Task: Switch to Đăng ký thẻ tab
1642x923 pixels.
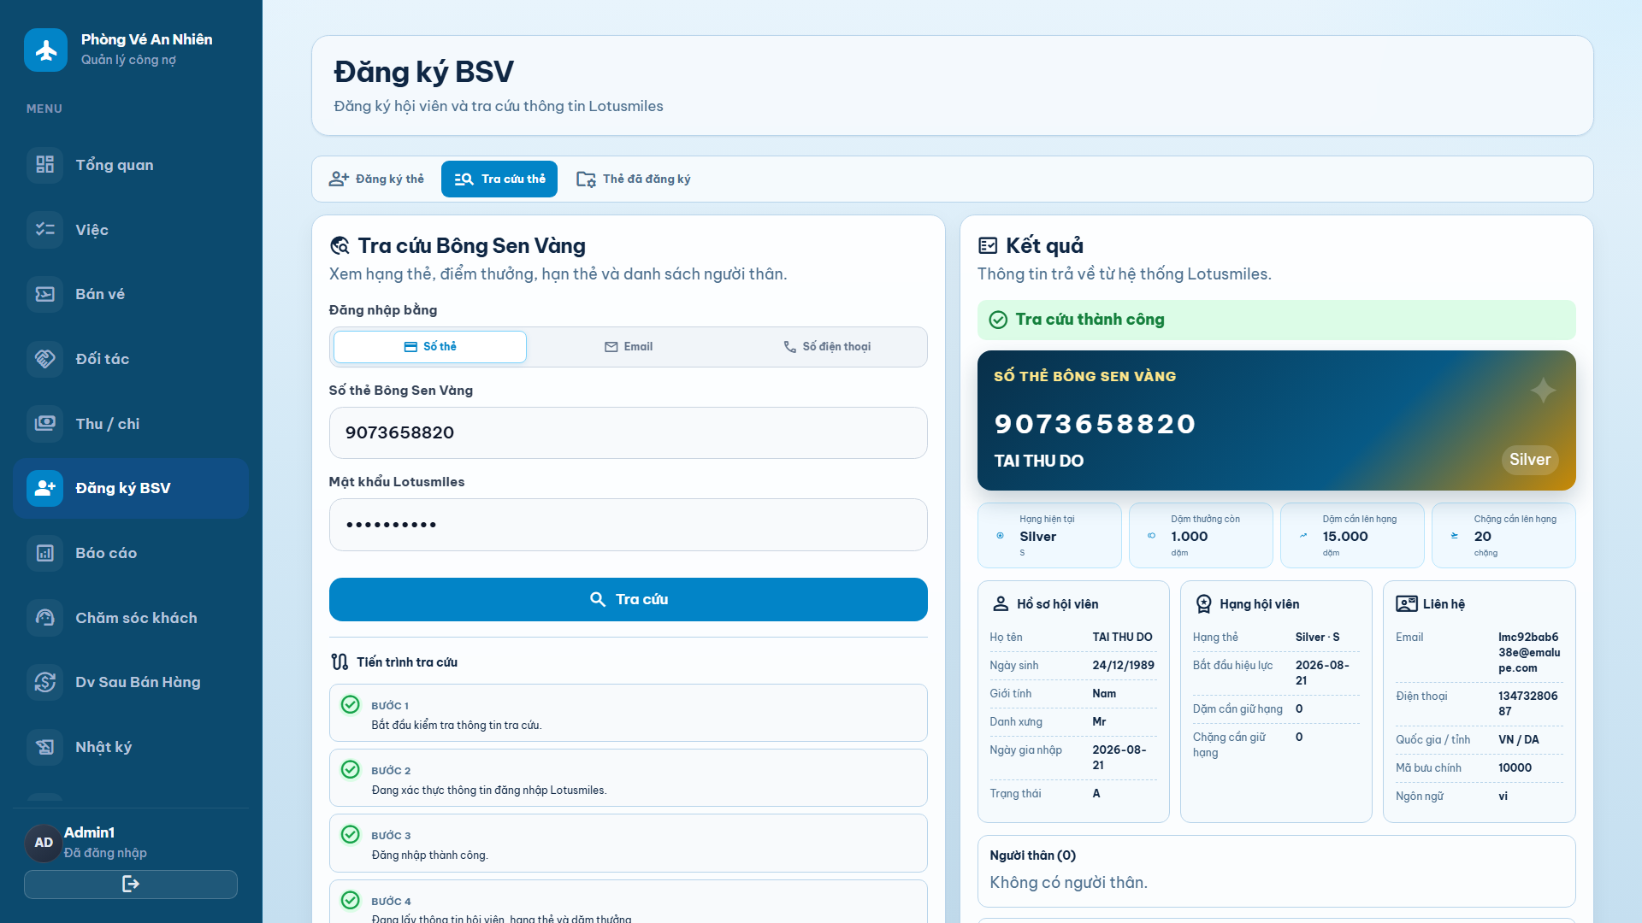Action: click(x=377, y=179)
